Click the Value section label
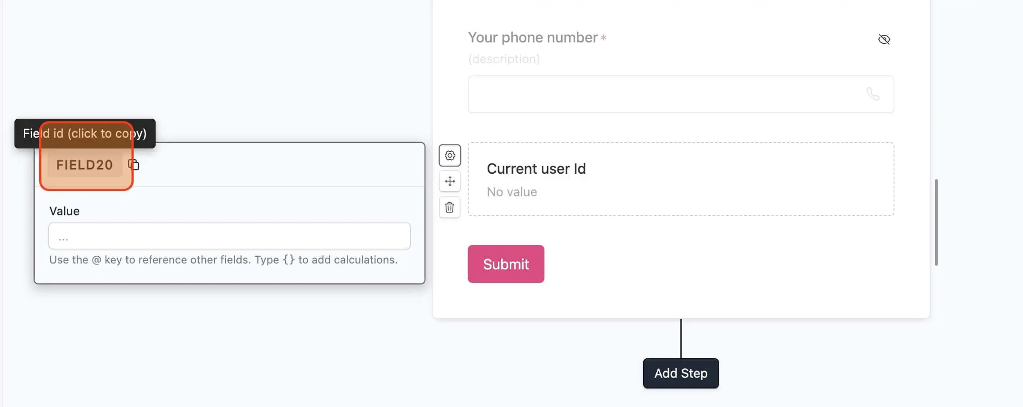This screenshot has height=407, width=1023. tap(64, 211)
